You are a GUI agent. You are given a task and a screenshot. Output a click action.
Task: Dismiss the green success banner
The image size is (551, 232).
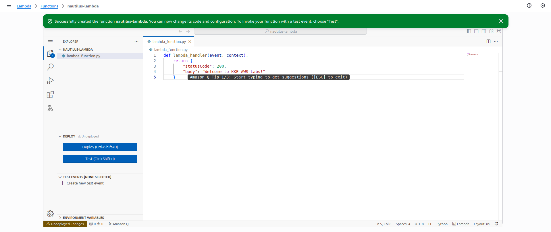[501, 21]
